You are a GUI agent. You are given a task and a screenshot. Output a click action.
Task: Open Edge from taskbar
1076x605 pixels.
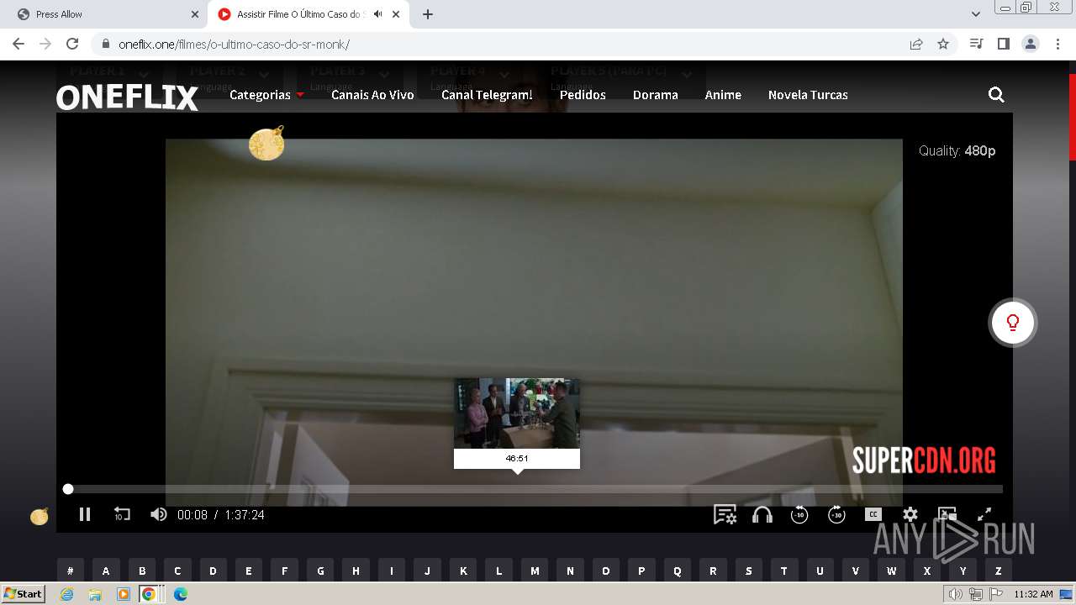pos(180,594)
